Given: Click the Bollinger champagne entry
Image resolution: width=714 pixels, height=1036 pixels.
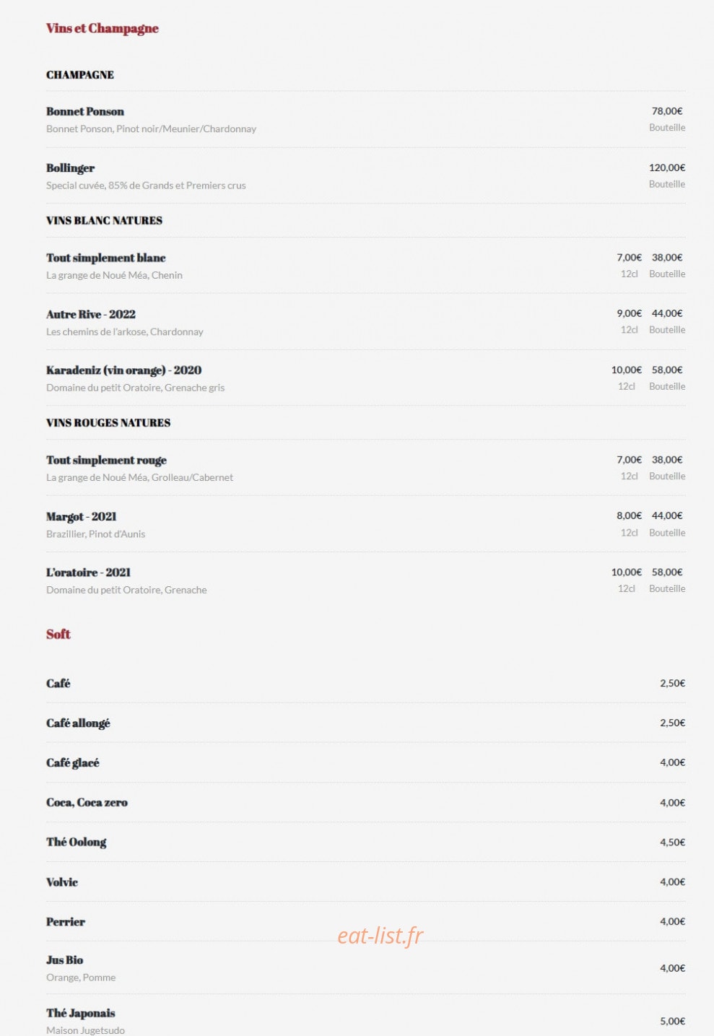Looking at the screenshot, I should tap(70, 168).
